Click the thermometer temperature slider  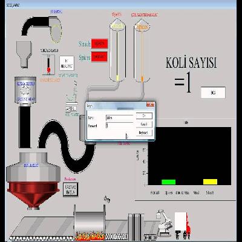coord(48,65)
